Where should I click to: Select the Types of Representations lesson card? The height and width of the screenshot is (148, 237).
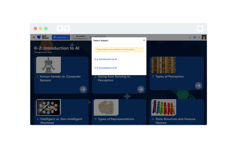(x=119, y=119)
